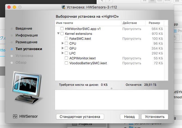Viewport: 182px width, 128px height.
Task: Click the Имя пакета column header
Action: pyautogui.click(x=88, y=23)
